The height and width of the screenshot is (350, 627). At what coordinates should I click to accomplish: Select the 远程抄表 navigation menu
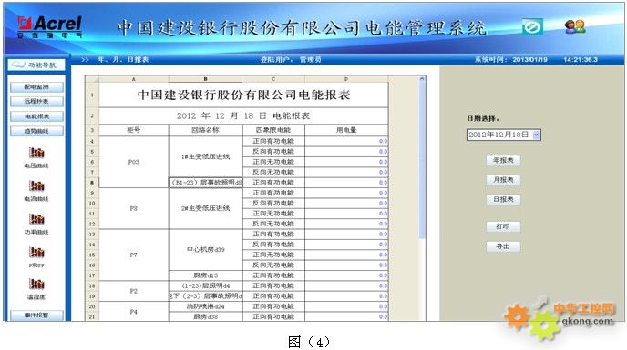[36, 102]
